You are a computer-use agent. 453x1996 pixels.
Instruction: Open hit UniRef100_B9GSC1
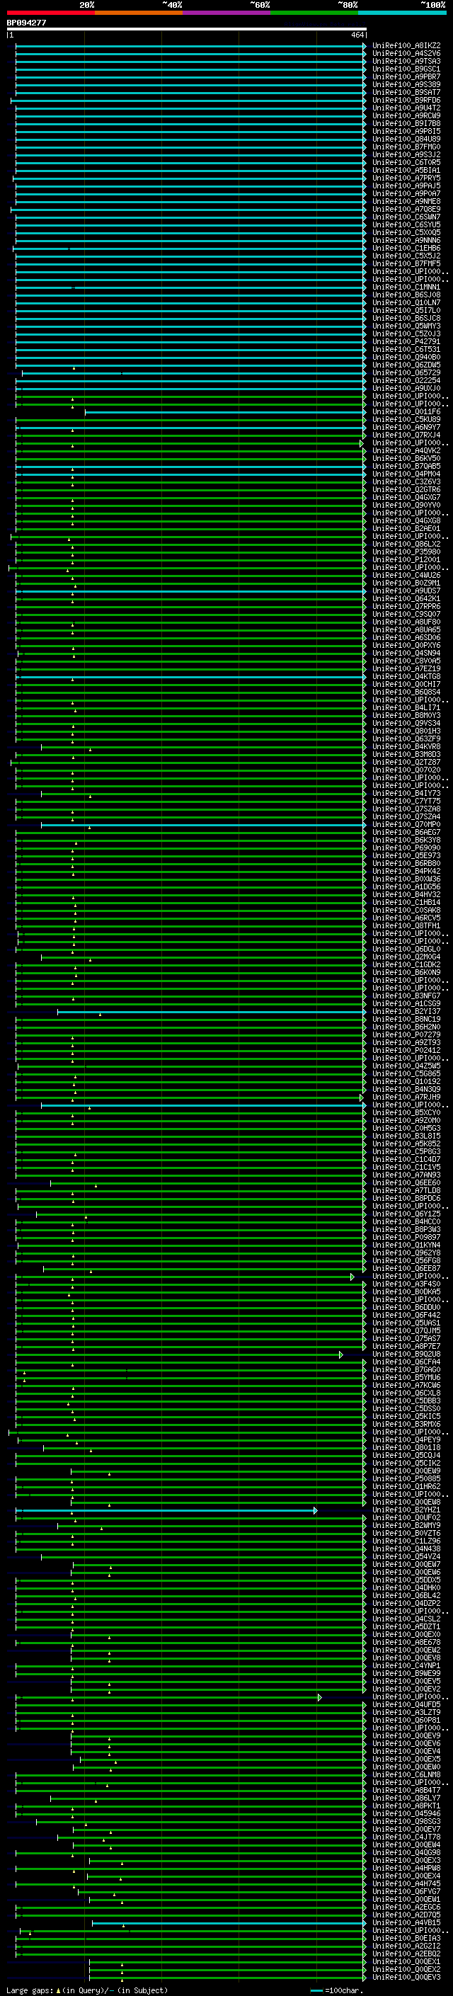pos(406,69)
